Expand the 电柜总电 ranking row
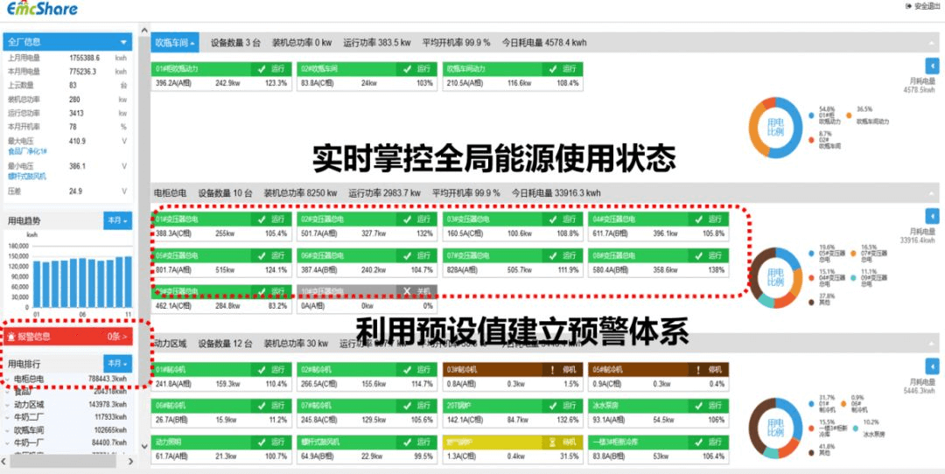Screen dimensions: 945x474 tap(67, 379)
